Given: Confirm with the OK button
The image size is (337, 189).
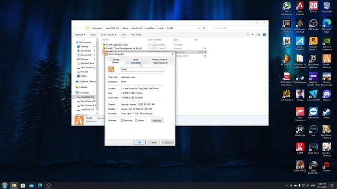Looking at the screenshot, I should click(x=139, y=142).
